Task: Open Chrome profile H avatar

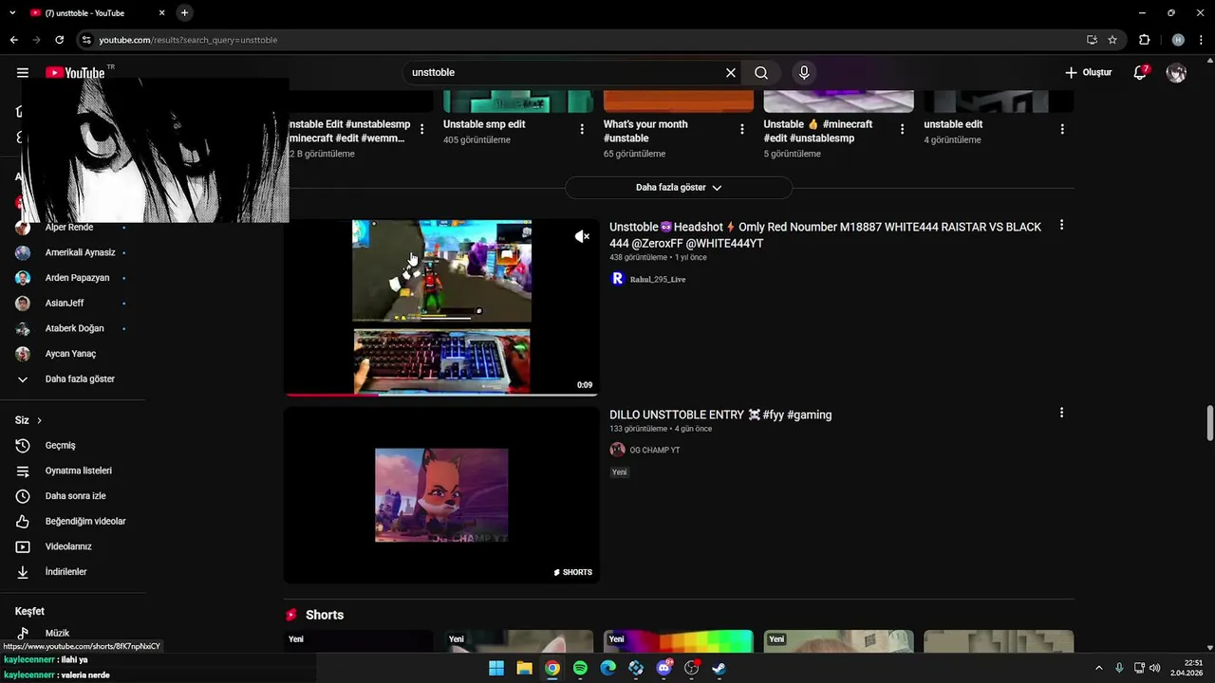Action: click(x=1178, y=40)
